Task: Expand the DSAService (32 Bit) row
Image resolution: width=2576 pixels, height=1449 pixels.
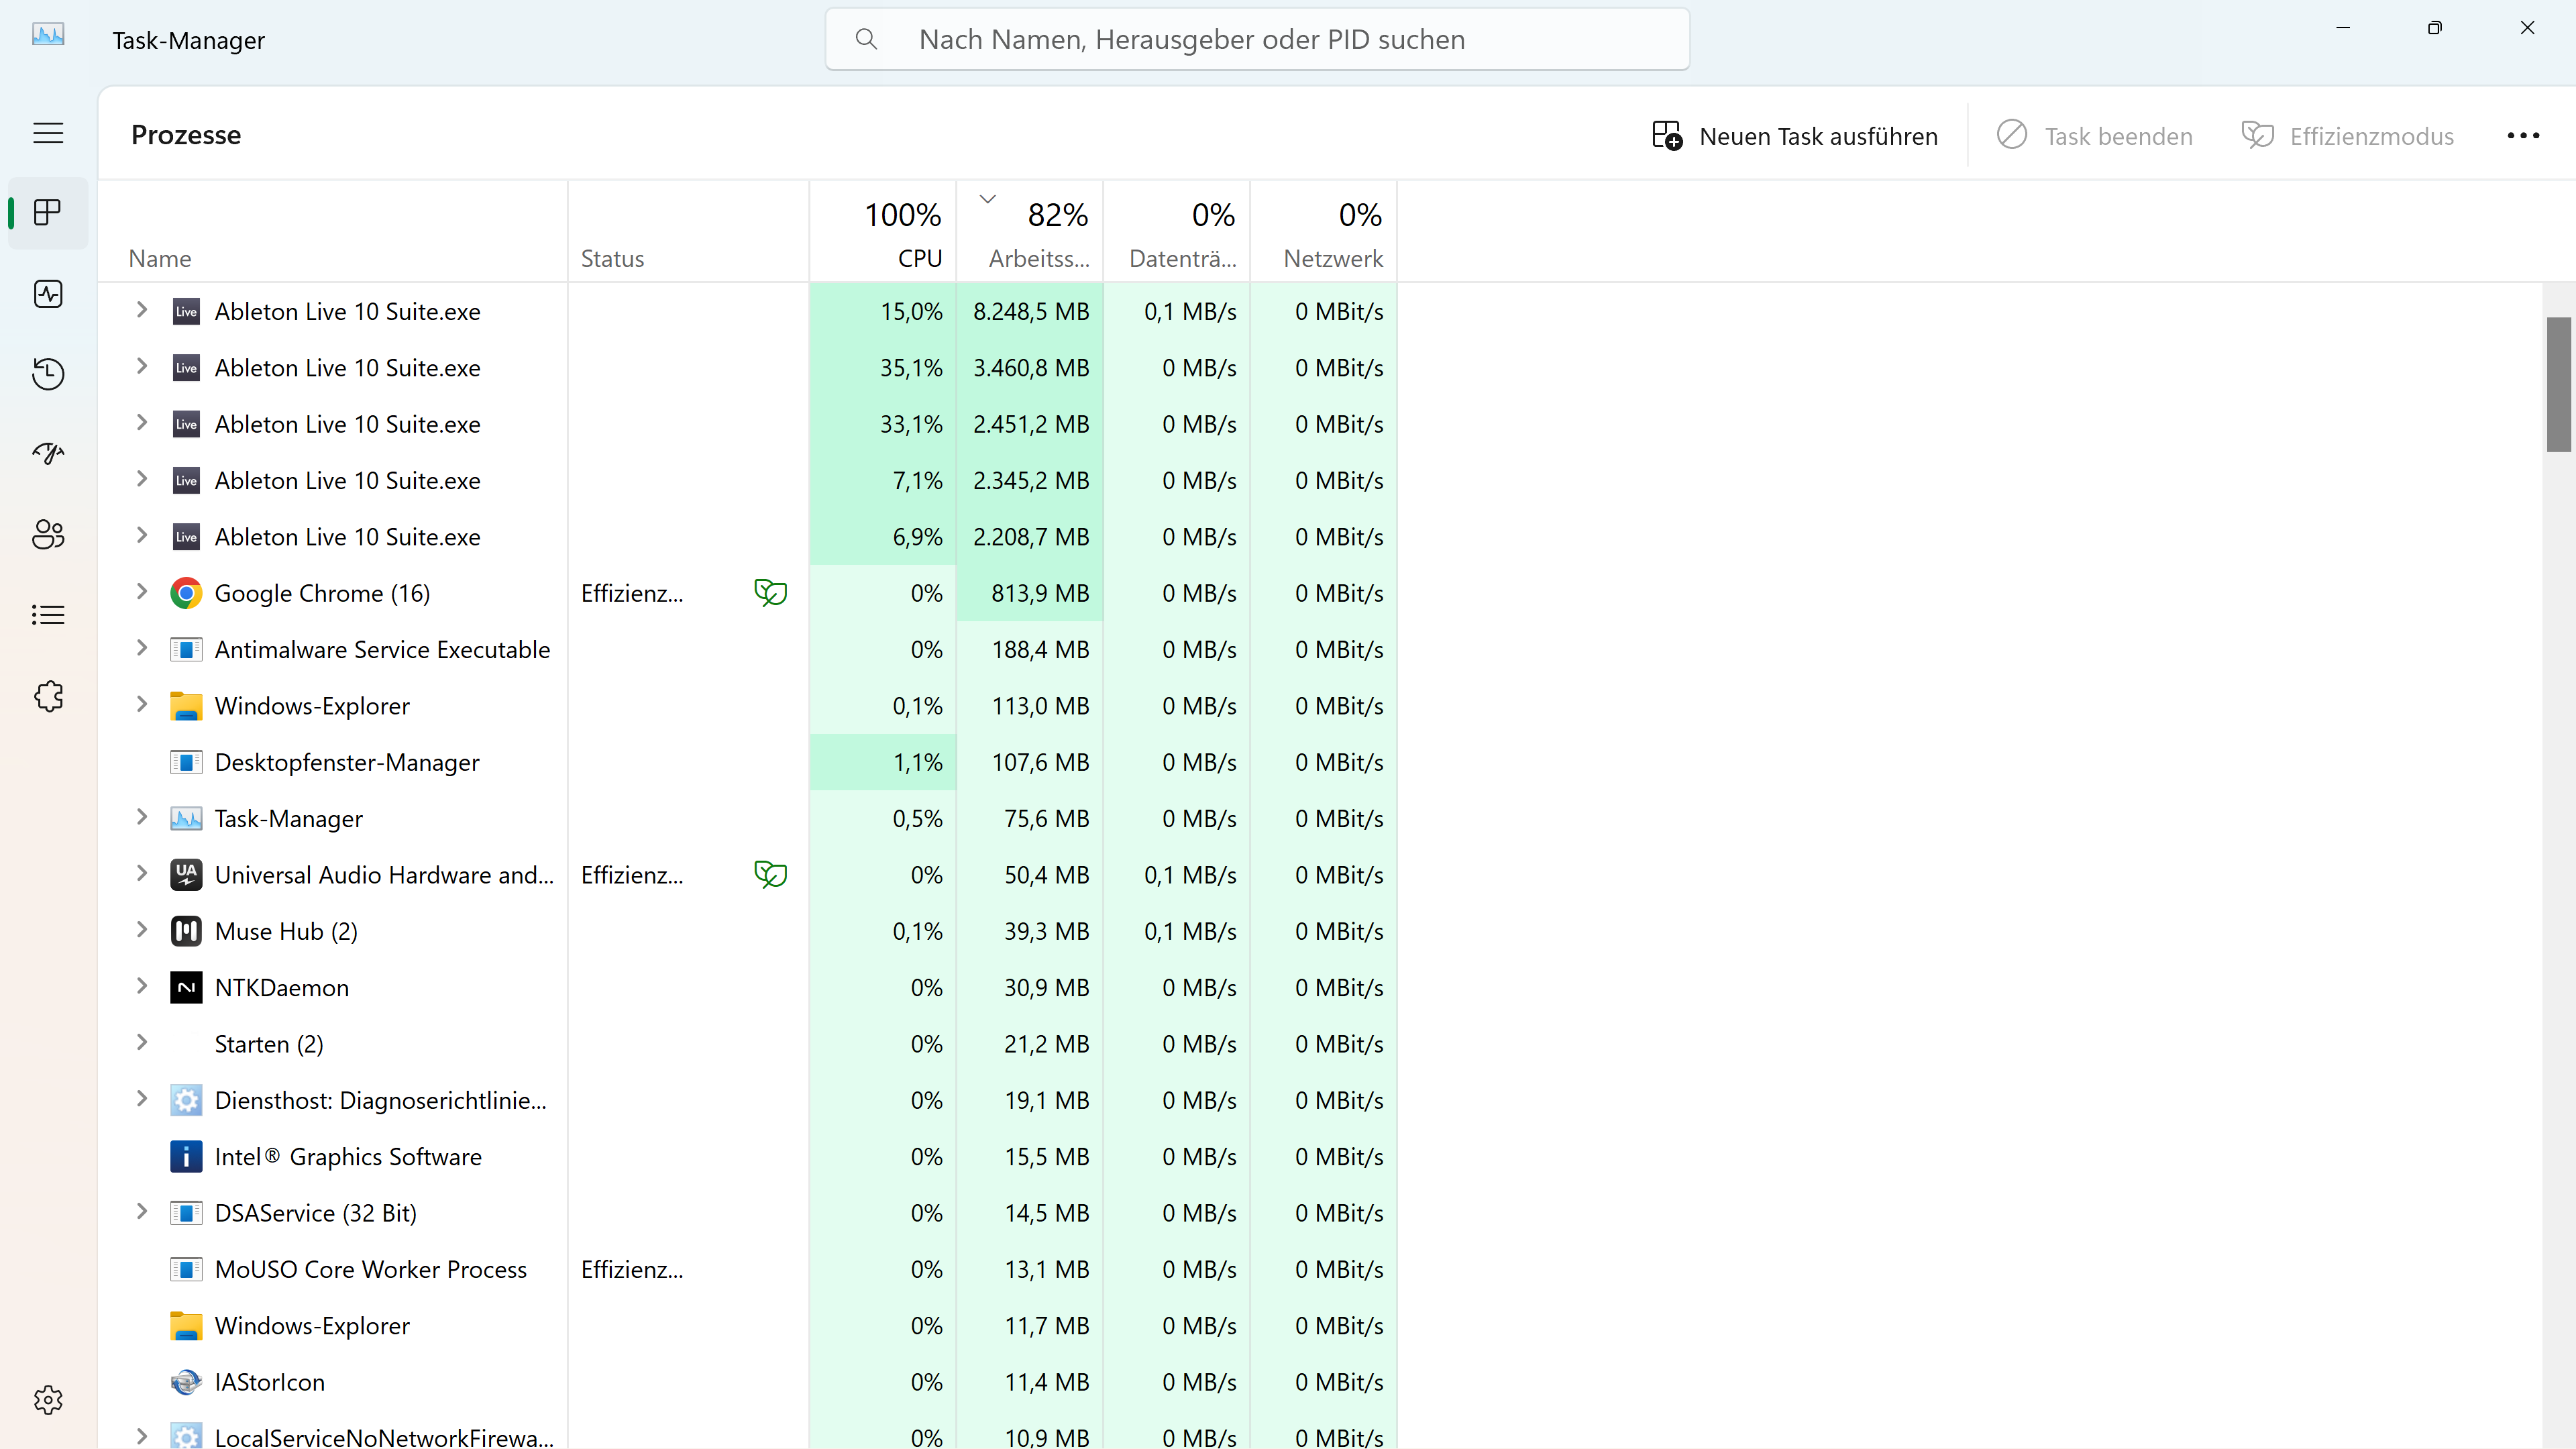Action: point(142,1212)
